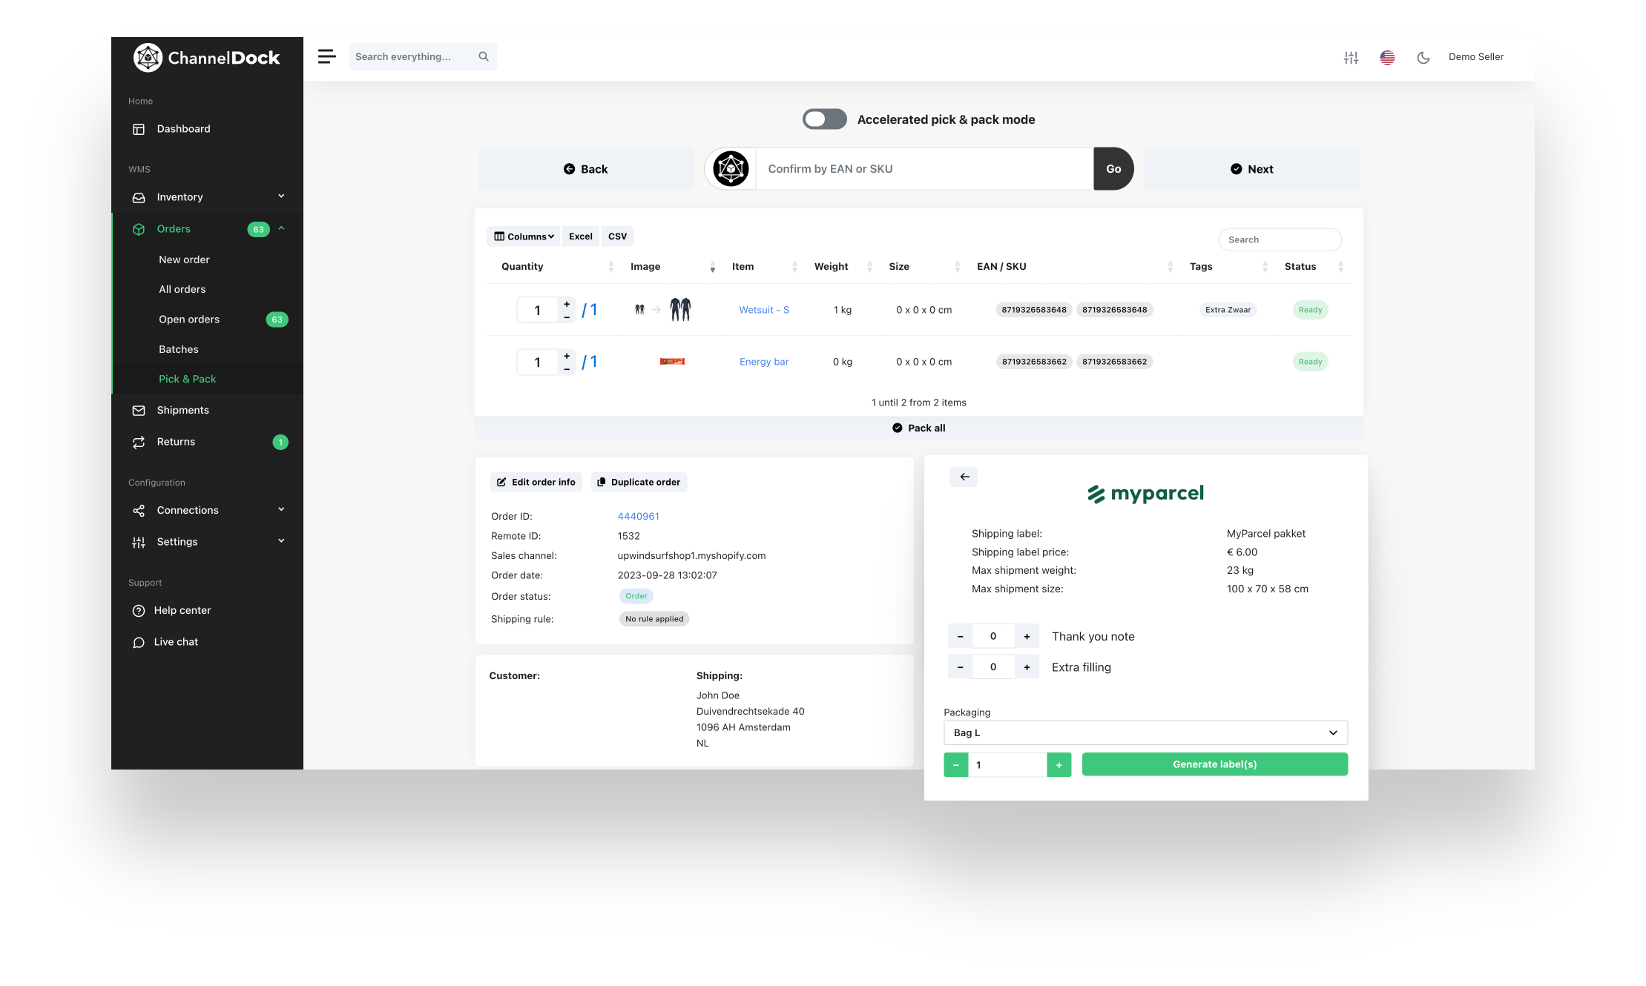Switch to the Pick & Pack page
Screen dimensions: 1646x986
(x=188, y=379)
